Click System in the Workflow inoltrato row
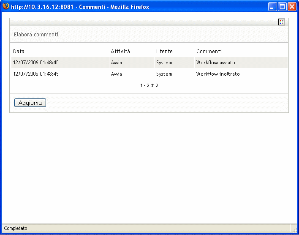 point(164,74)
